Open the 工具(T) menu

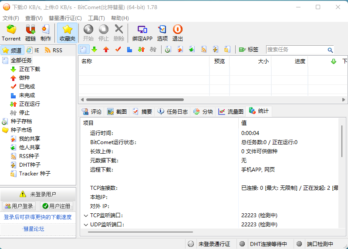(x=96, y=18)
